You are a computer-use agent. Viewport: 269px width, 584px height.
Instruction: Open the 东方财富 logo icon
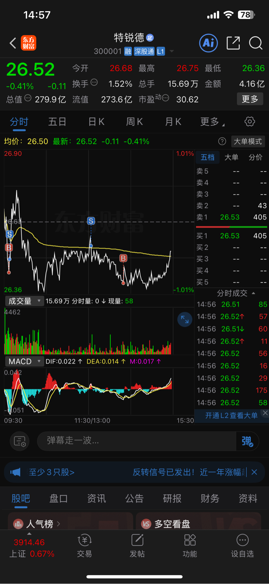click(28, 43)
